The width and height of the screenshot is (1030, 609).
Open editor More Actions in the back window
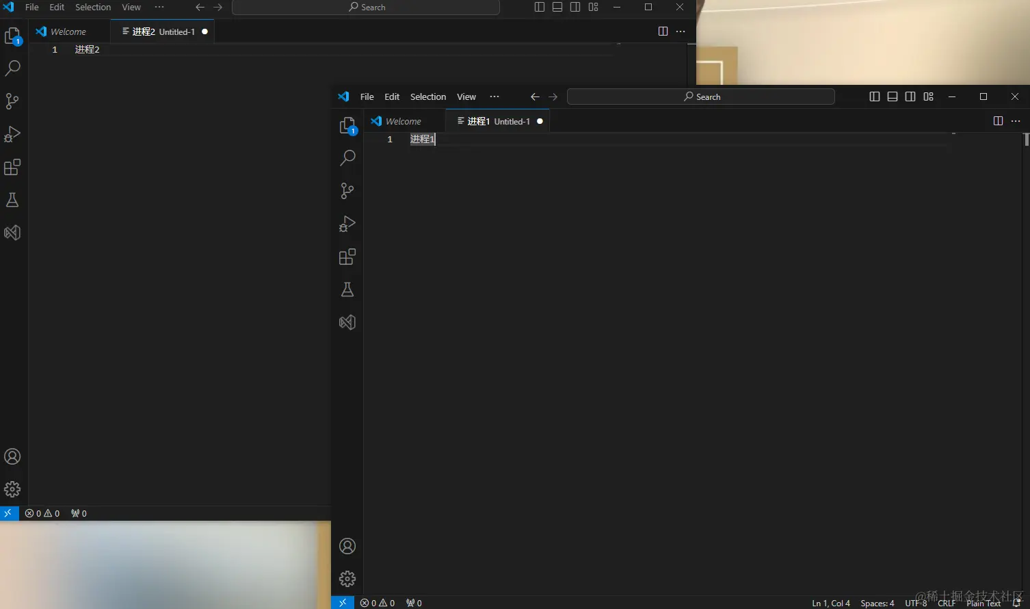click(x=681, y=31)
